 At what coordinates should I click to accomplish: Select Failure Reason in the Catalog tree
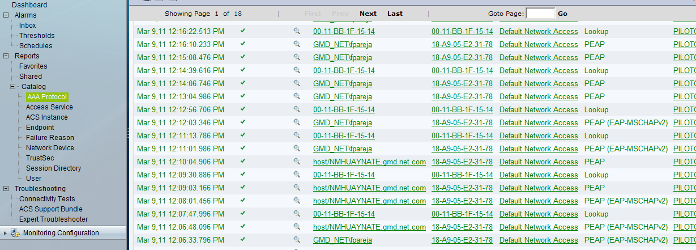[x=49, y=138]
